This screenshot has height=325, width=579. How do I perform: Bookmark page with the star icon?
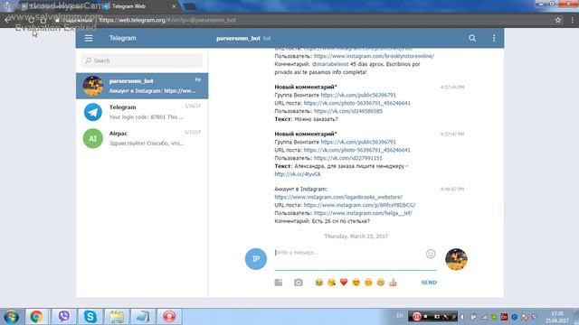tap(558, 20)
